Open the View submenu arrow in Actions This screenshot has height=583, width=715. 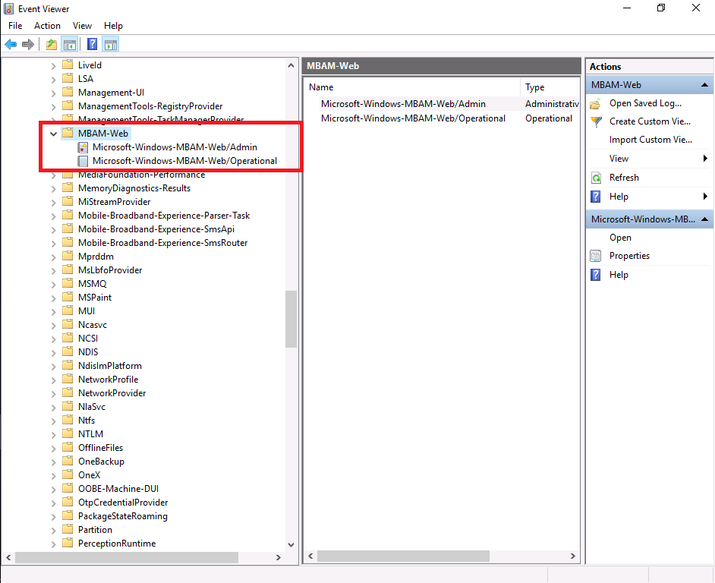705,159
